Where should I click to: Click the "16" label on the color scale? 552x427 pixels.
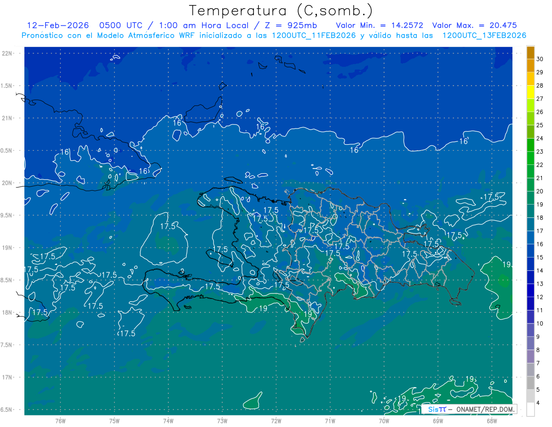pos(540,244)
